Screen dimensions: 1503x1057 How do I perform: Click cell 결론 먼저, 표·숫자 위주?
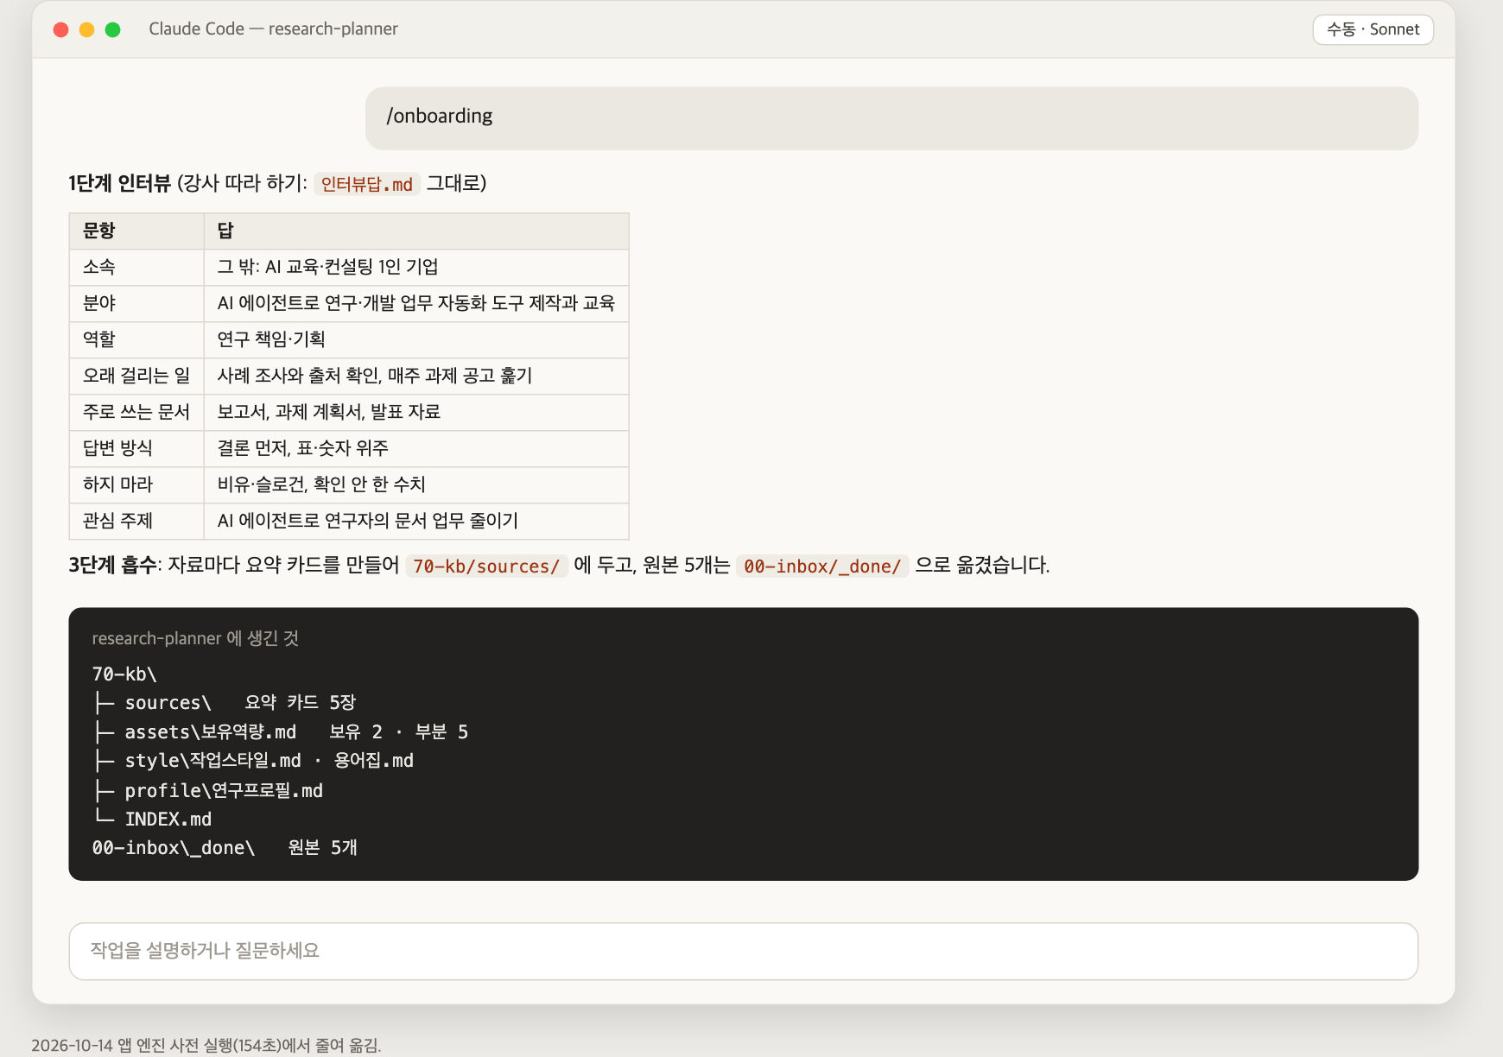[x=416, y=448]
